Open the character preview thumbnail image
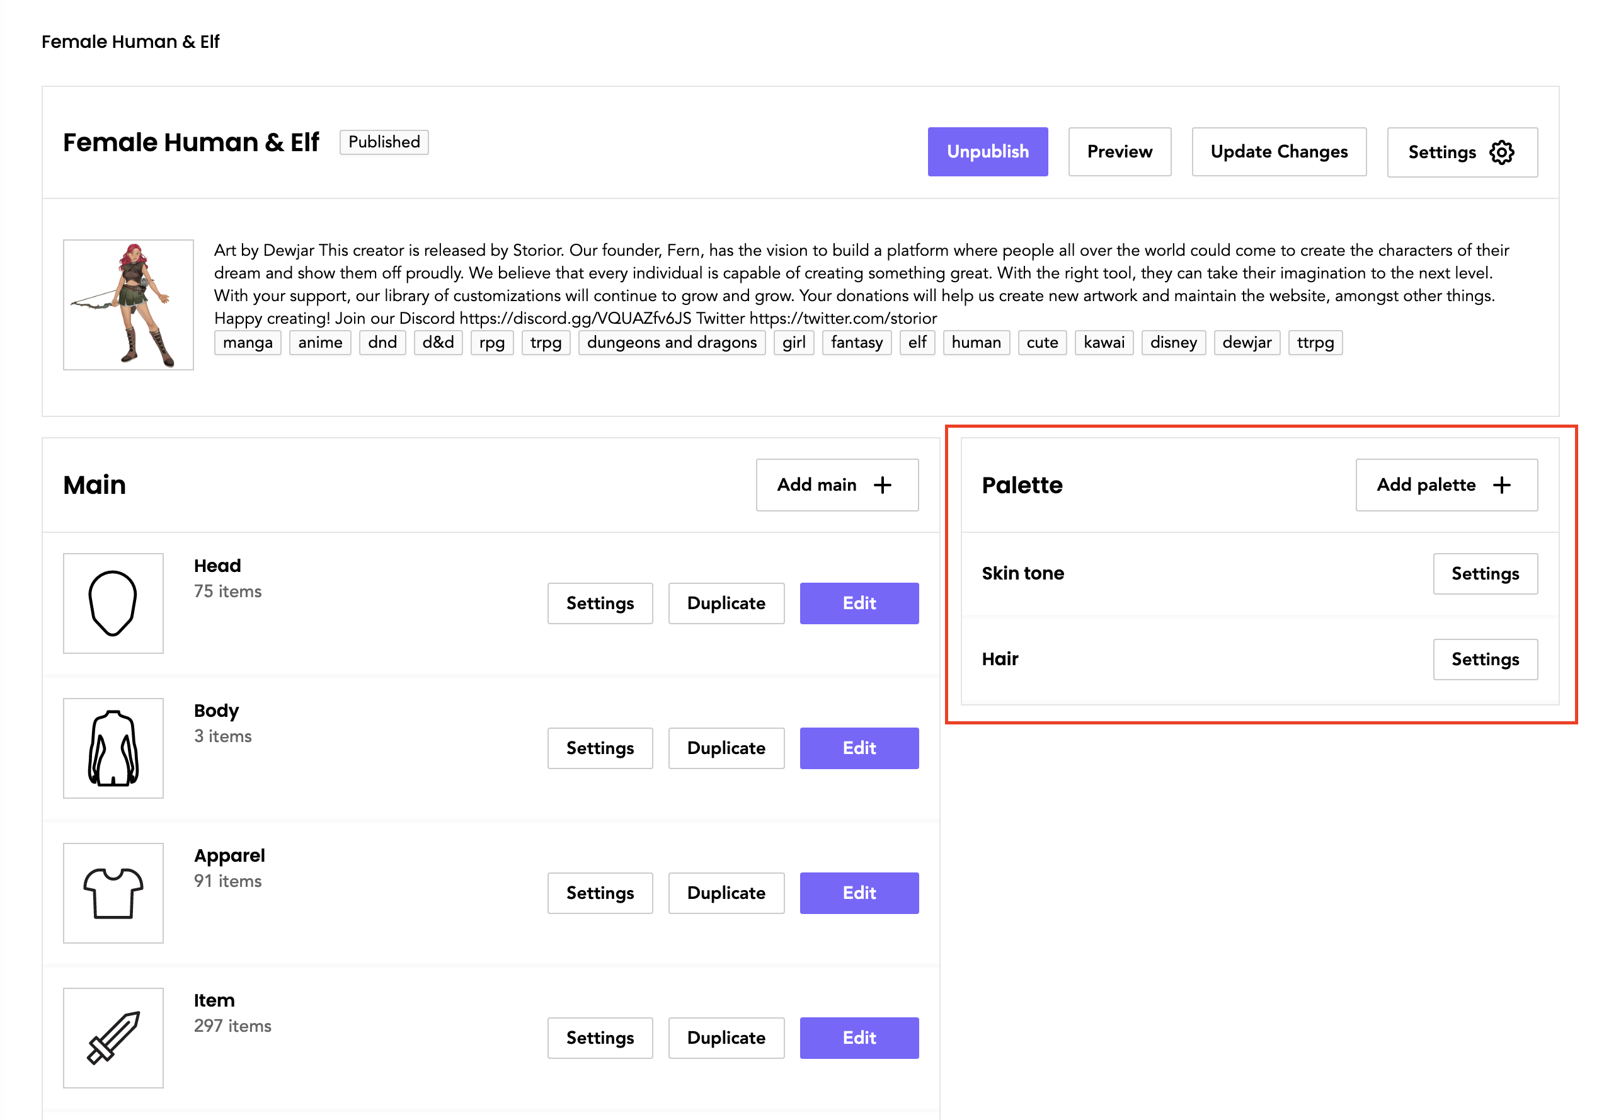The image size is (1604, 1120). pyautogui.click(x=129, y=305)
